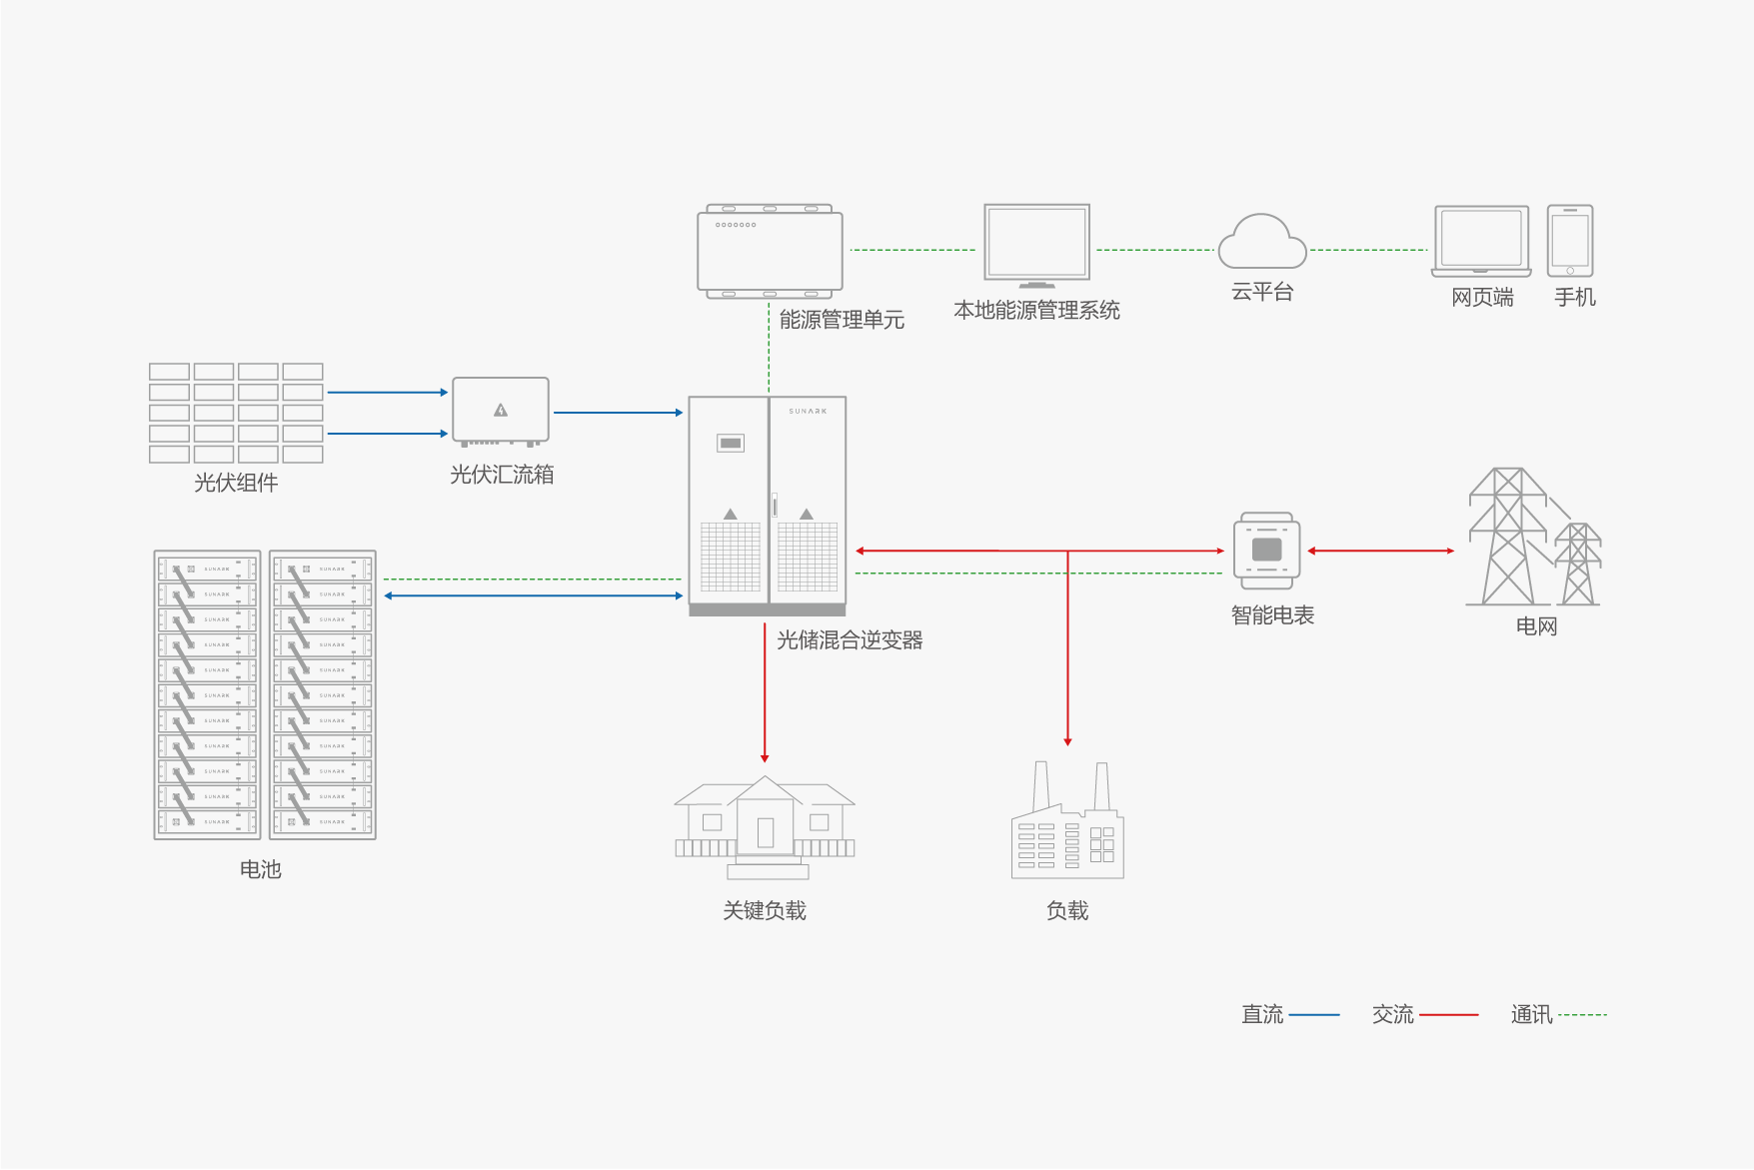The height and width of the screenshot is (1170, 1754).
Task: Select the local energy management monitor icon
Action: 1036,245
